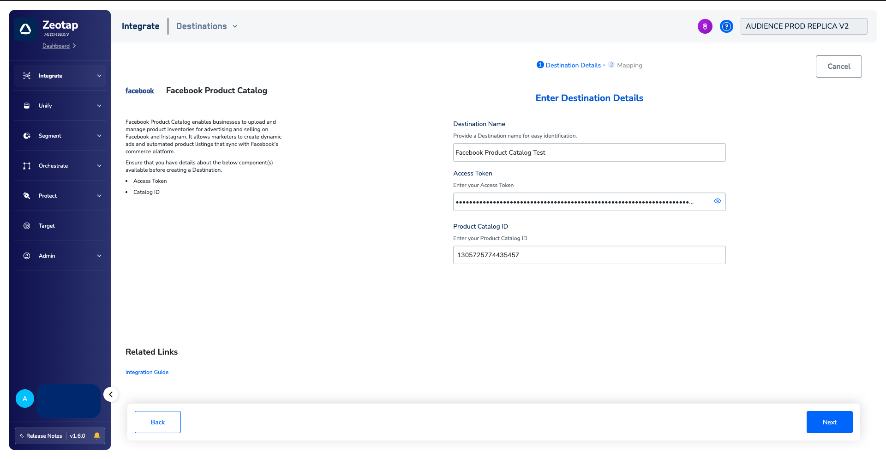Screen dimensions: 886x459
Task: Click the Access Token bullet item
Action: tap(150, 181)
